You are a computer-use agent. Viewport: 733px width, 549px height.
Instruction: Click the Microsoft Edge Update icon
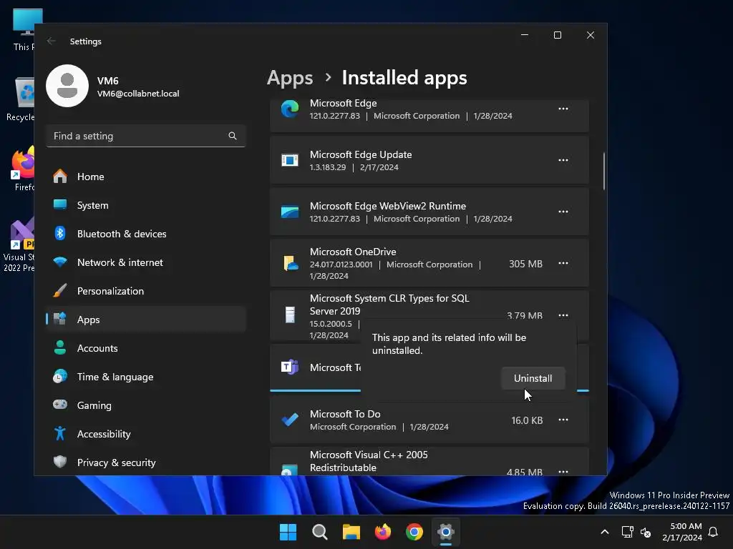[x=290, y=160]
